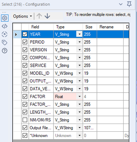Select the FACTOR_... field name

pos(40,104)
